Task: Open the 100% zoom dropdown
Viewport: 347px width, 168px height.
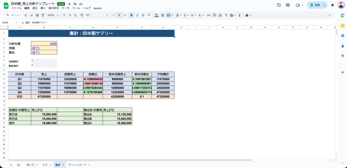Action: click(x=53, y=15)
